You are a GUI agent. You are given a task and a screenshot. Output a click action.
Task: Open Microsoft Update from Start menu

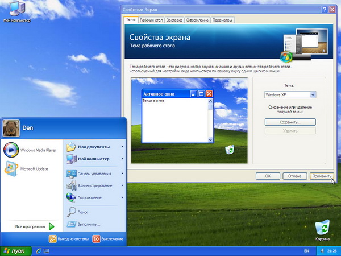click(11, 168)
